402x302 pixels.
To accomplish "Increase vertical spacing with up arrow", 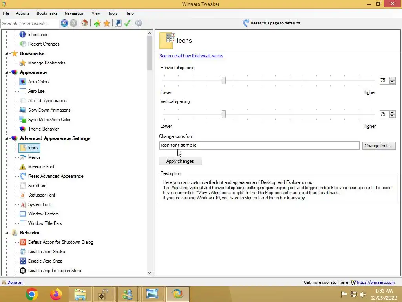I will tap(392, 113).
